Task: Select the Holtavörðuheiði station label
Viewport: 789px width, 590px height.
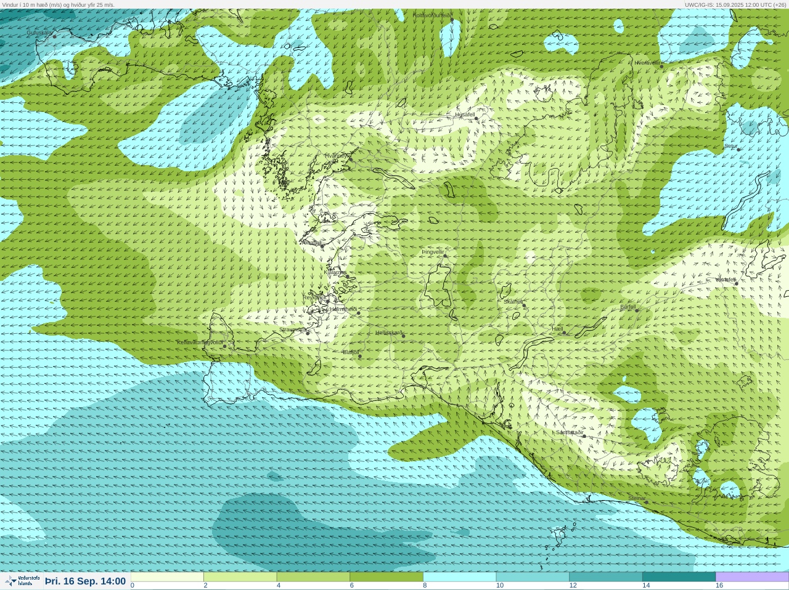Action: 432,15
